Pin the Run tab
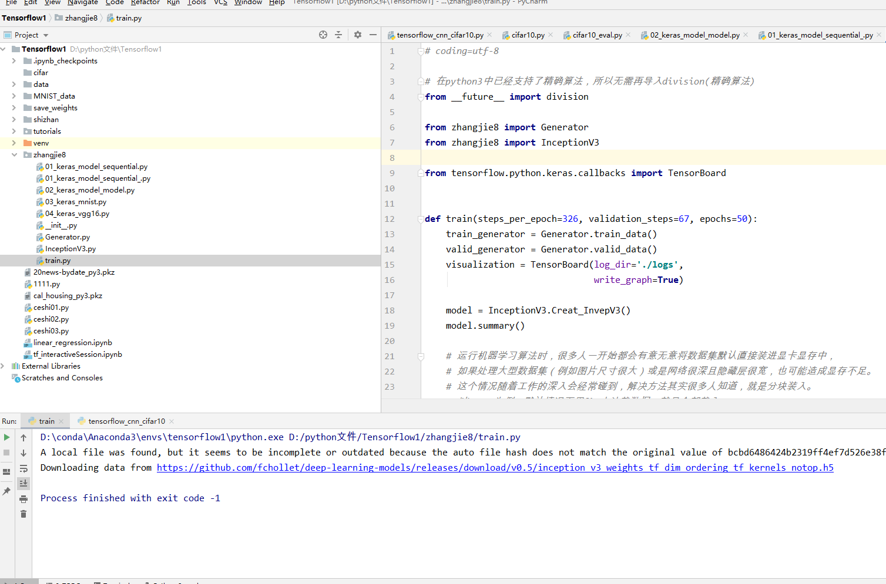Screen dimensions: 886x584 click(x=6, y=491)
